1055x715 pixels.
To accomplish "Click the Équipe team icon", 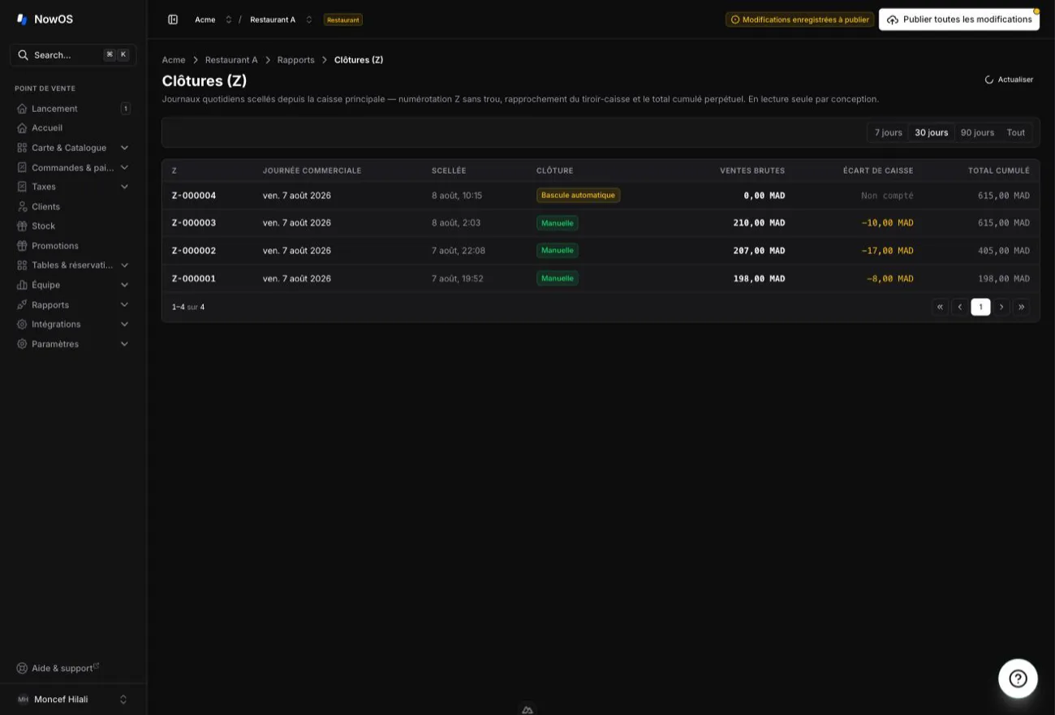I will 22,285.
